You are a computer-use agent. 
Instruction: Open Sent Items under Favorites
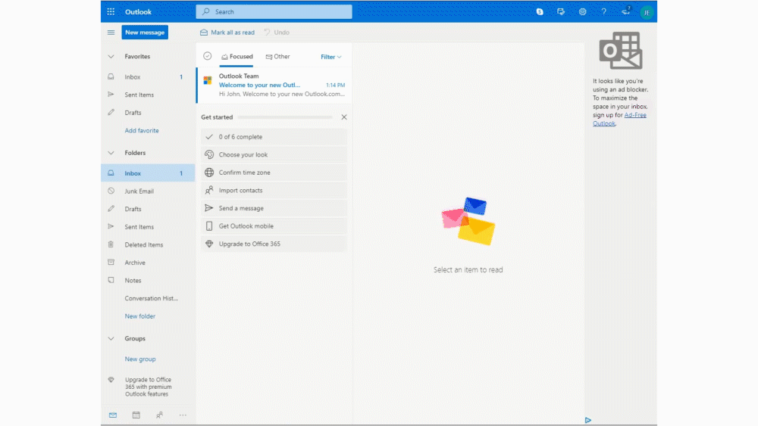pos(148,95)
